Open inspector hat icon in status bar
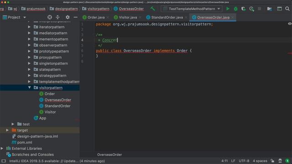Viewport: 292px width, 164px height. click(x=280, y=161)
